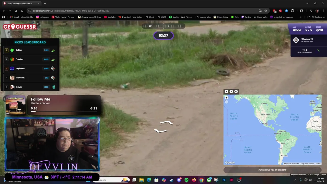Screen dimensions: 327x184
Task: Move forward using the upper street arrow
Action: 167,123
